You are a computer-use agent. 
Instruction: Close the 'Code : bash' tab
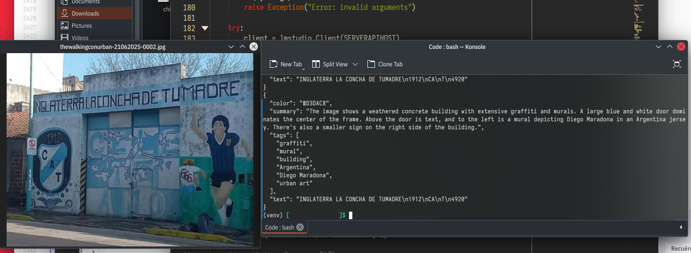click(300, 227)
